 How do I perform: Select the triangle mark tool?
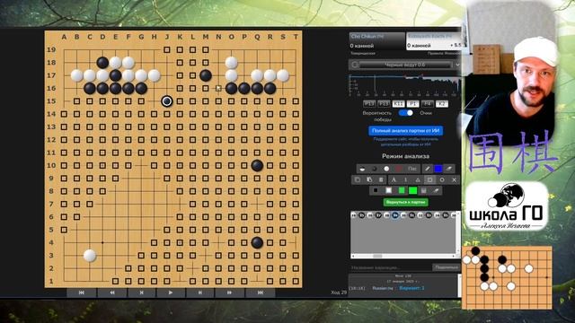418,179
